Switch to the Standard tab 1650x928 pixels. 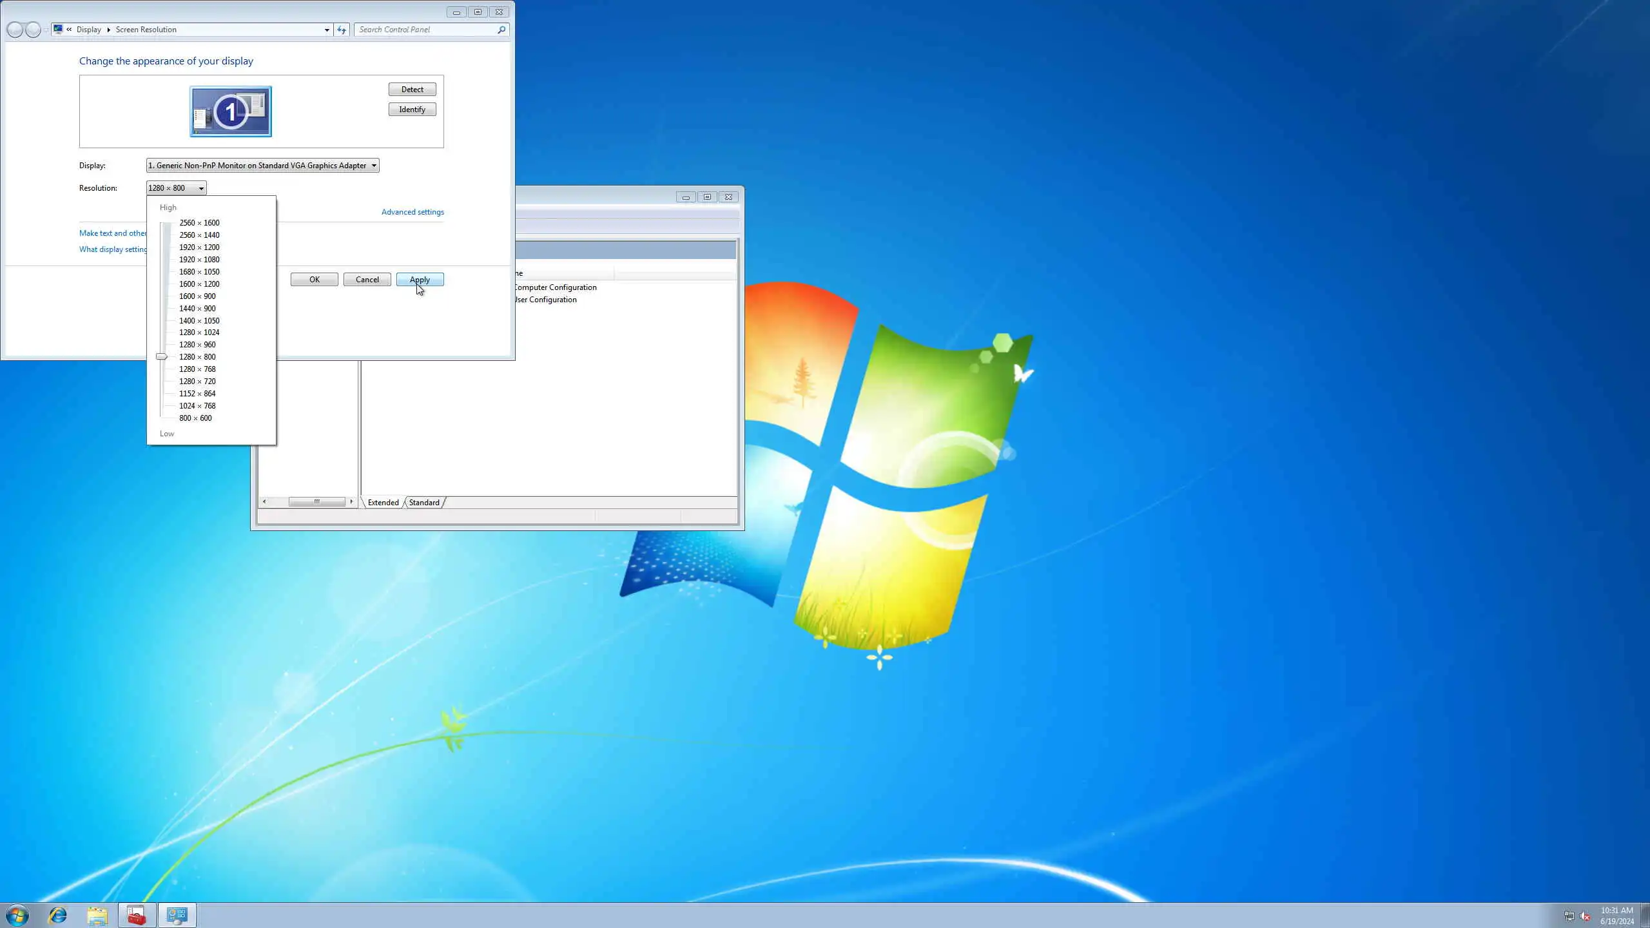coord(424,503)
